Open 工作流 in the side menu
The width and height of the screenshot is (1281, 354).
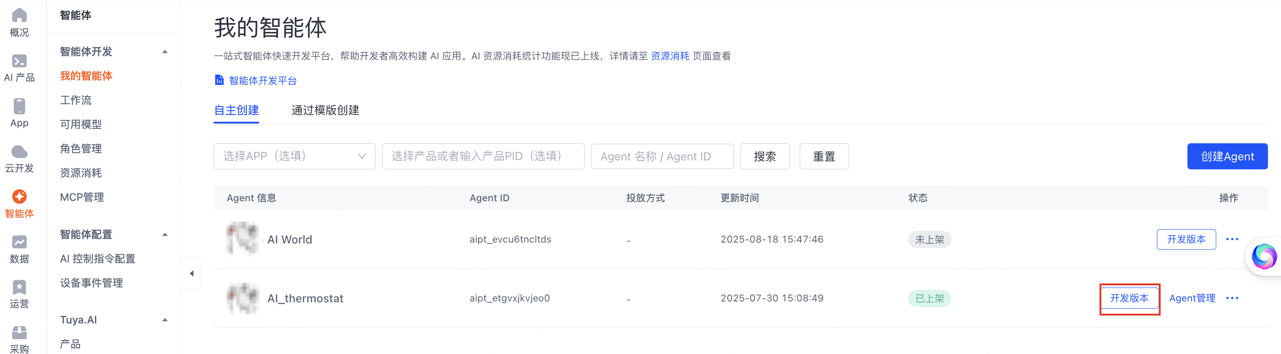pos(76,100)
